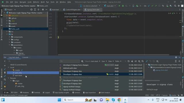Switch to signup_form.dart editor tab
Image resolution: width=184 pixels, height=103 pixels.
[x=93, y=10]
